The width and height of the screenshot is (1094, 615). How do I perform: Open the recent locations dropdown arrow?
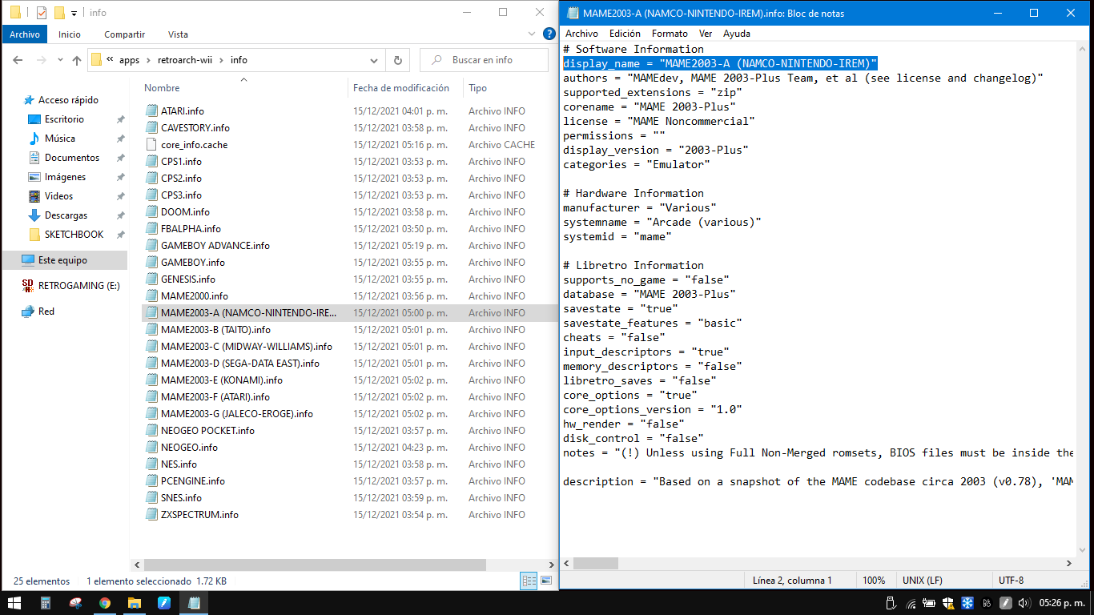tap(58, 60)
